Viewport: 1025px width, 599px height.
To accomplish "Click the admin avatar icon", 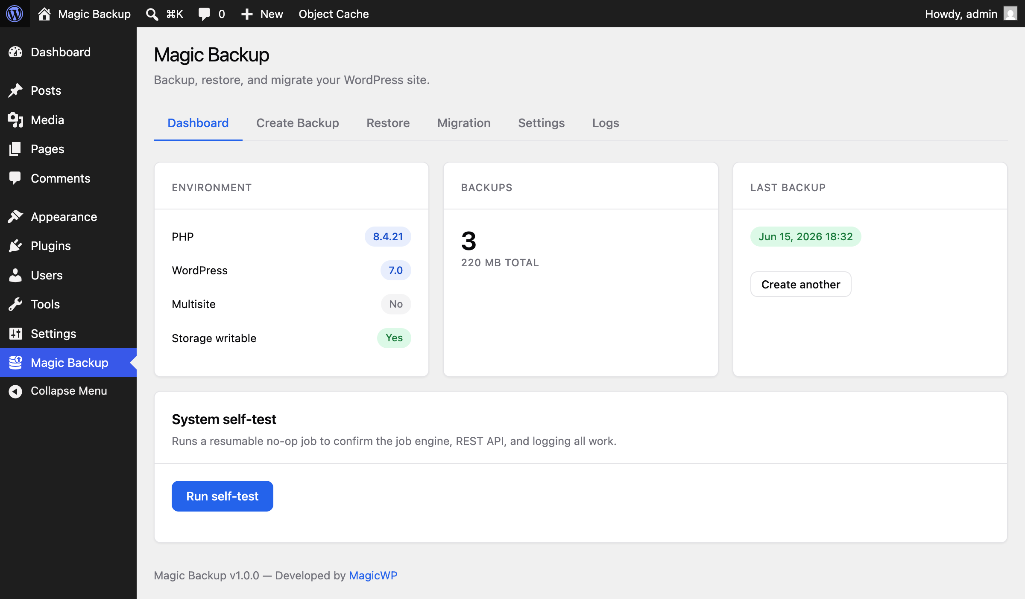I will tap(1010, 14).
